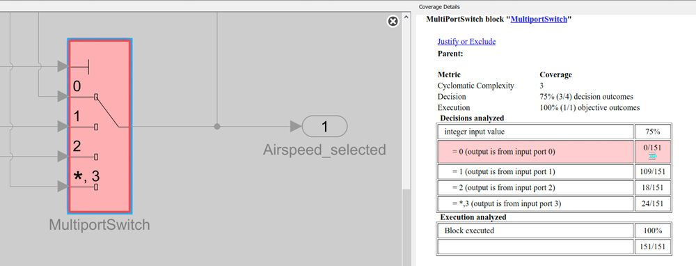Click the '75% (3/4) decision outcomes' text
The height and width of the screenshot is (266, 696).
tap(586, 96)
